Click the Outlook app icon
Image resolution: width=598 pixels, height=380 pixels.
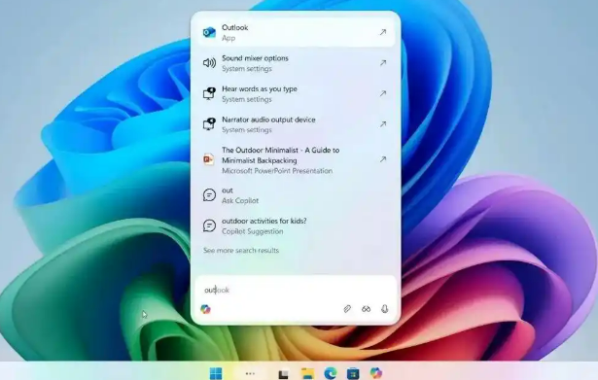[x=209, y=32]
